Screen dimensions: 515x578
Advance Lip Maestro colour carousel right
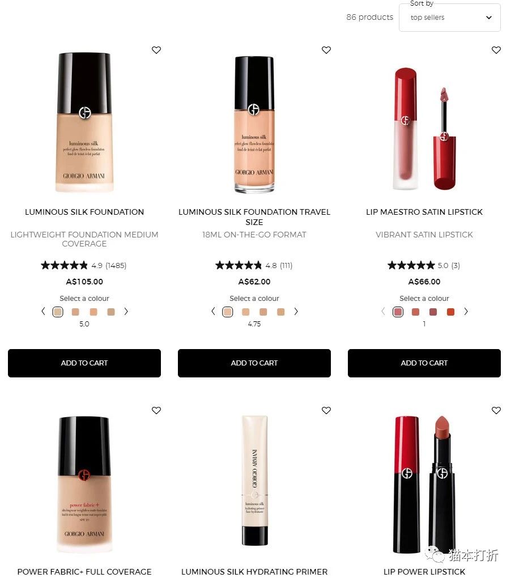pyautogui.click(x=466, y=312)
